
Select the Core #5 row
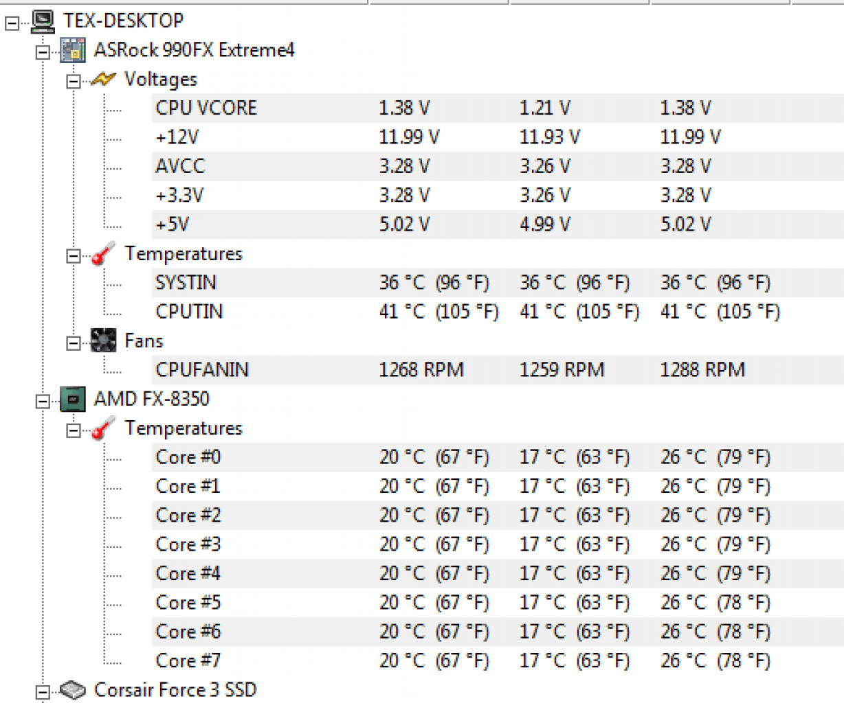498,603
